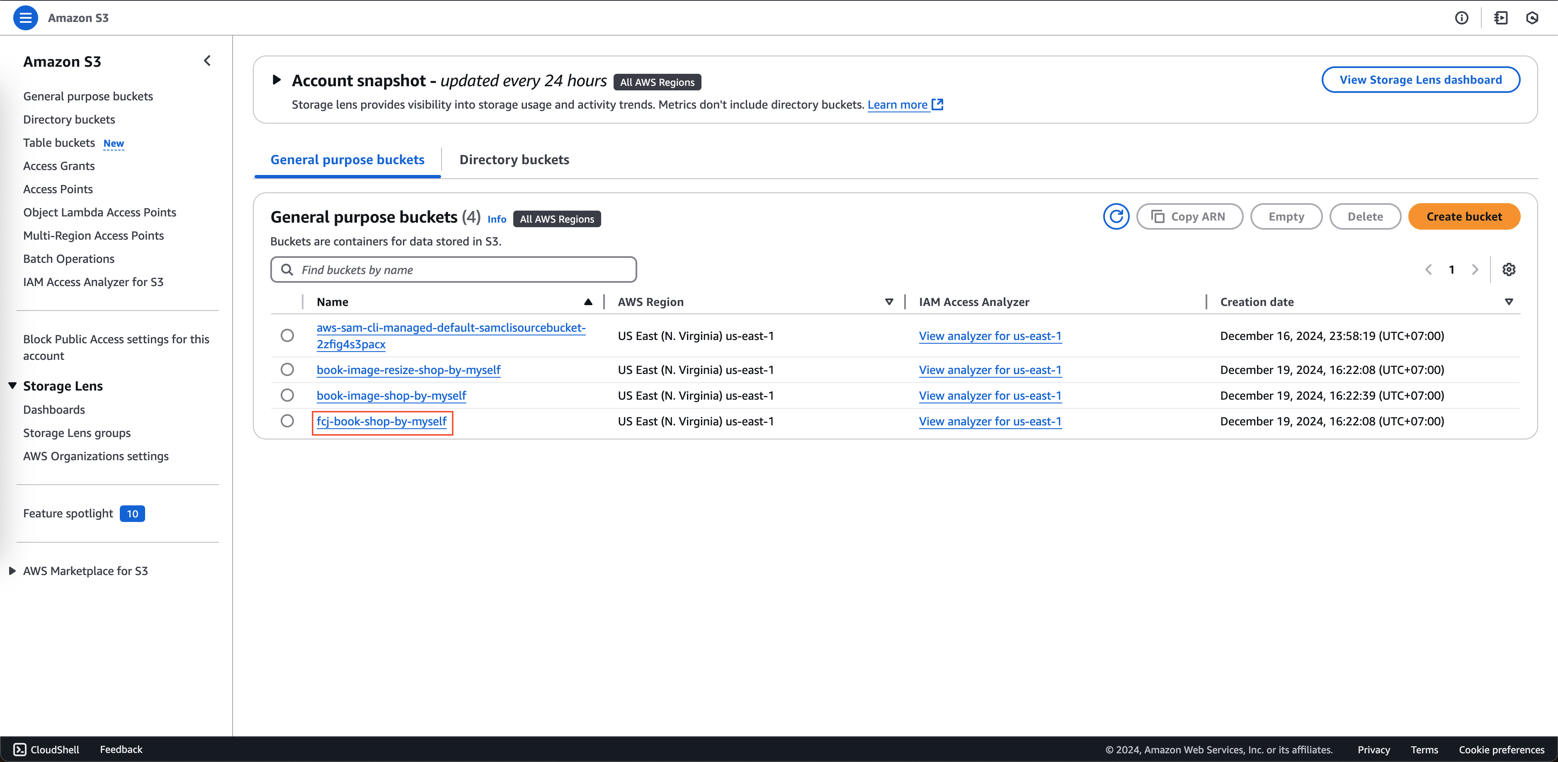Open Object Lambda Access Points
This screenshot has width=1558, height=762.
click(100, 212)
